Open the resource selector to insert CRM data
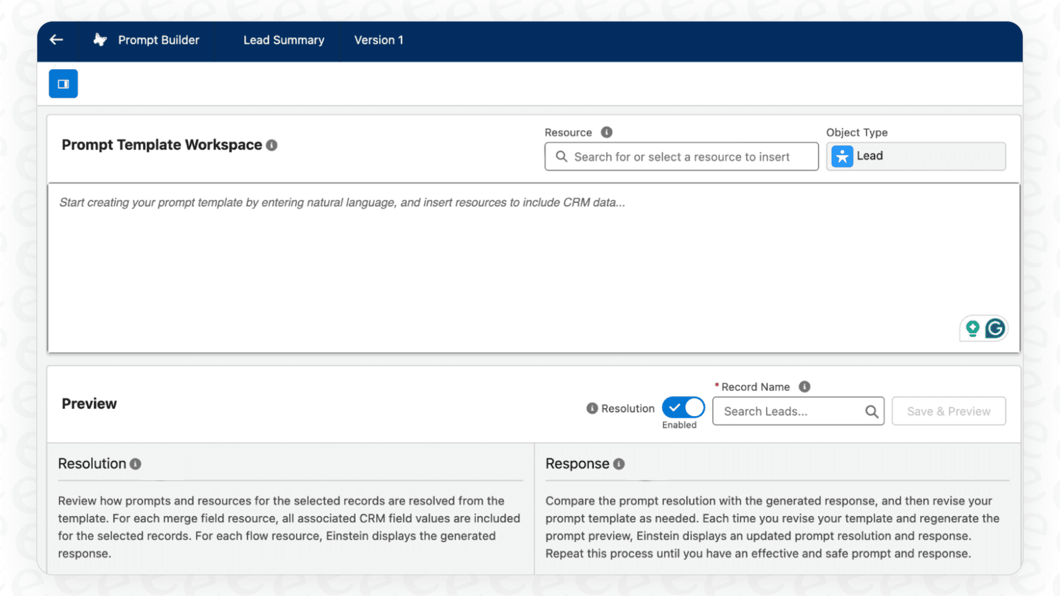 click(681, 156)
